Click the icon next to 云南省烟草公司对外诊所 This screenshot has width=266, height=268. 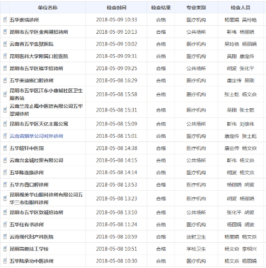point(5,136)
